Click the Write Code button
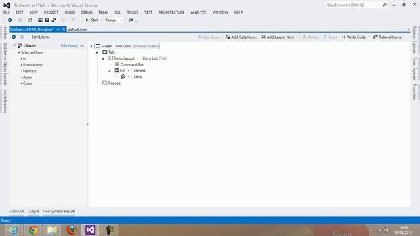The image size is (420, 236). 354,37
